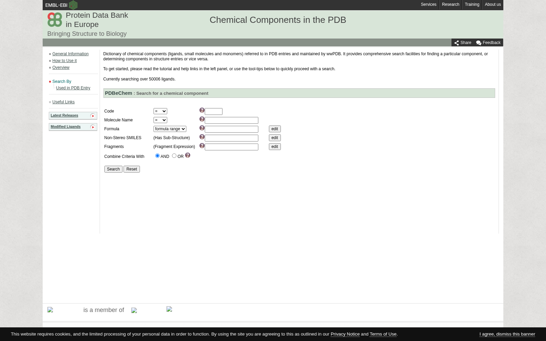The image size is (546, 341).
Task: Open Used in PDB Entry link
Action: pyautogui.click(x=73, y=88)
